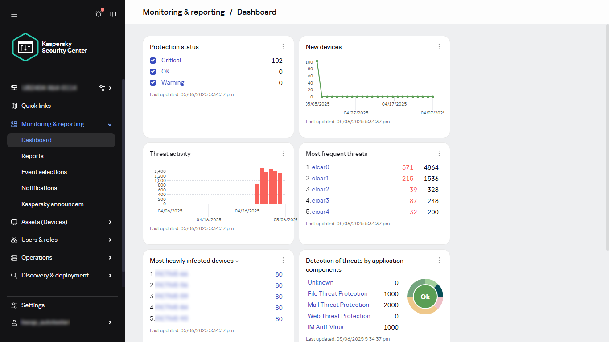Expand the Assets (Devices) section
The height and width of the screenshot is (342, 609).
[x=110, y=222]
